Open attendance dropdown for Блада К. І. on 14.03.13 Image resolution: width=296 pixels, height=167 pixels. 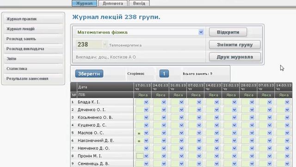(x=287, y=102)
